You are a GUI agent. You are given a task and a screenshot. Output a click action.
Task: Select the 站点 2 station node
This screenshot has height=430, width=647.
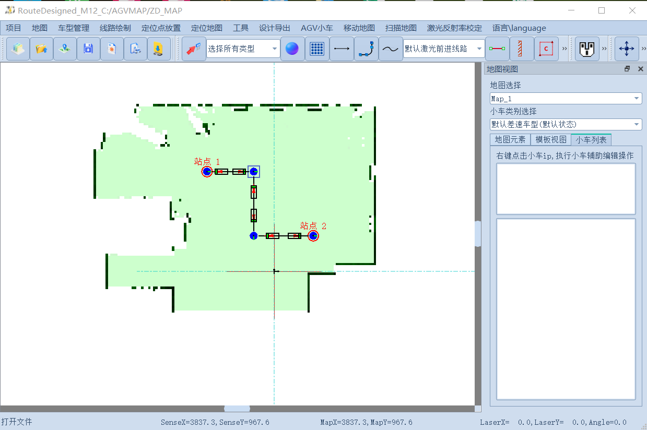tap(313, 236)
